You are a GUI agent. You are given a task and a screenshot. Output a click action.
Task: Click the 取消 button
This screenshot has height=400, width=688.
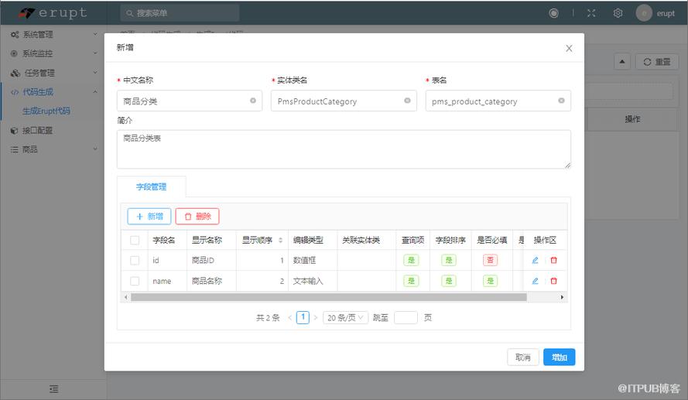pos(523,357)
